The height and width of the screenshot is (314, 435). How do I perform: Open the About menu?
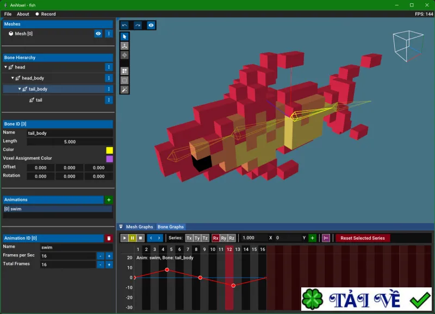tap(23, 14)
